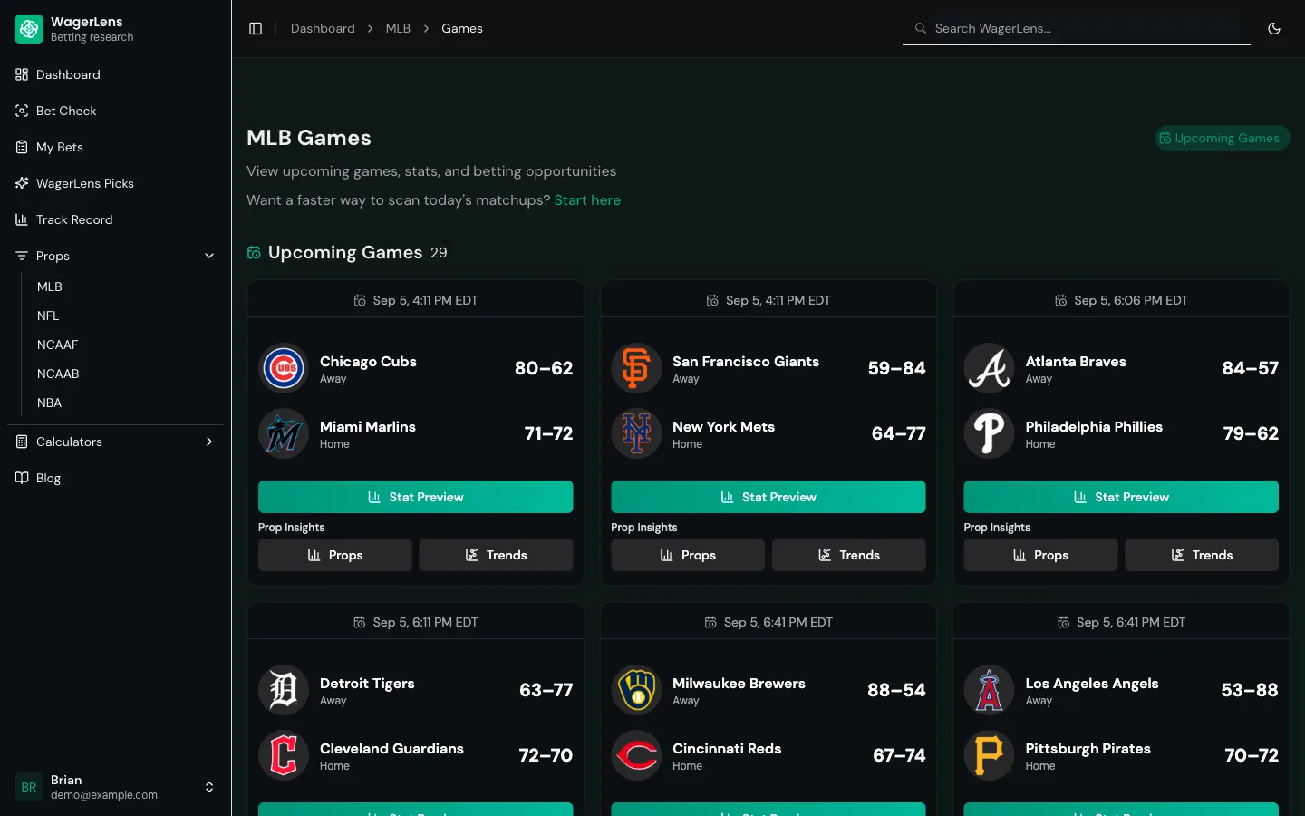Viewport: 1305px width, 816px height.
Task: Click the New York Mets logo
Action: coord(636,433)
